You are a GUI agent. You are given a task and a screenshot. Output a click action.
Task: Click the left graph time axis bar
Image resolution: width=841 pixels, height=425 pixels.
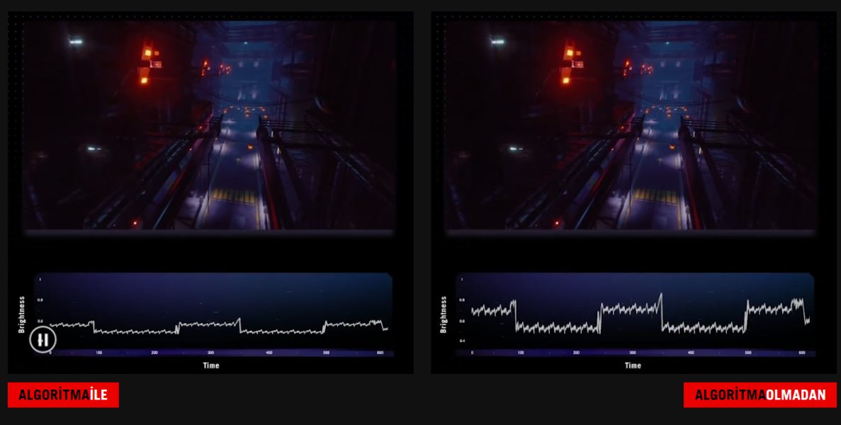pos(213,353)
